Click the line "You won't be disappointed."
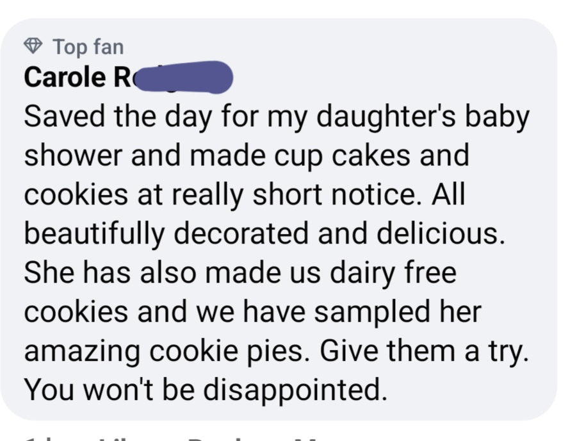The width and height of the screenshot is (568, 441). coord(206,390)
